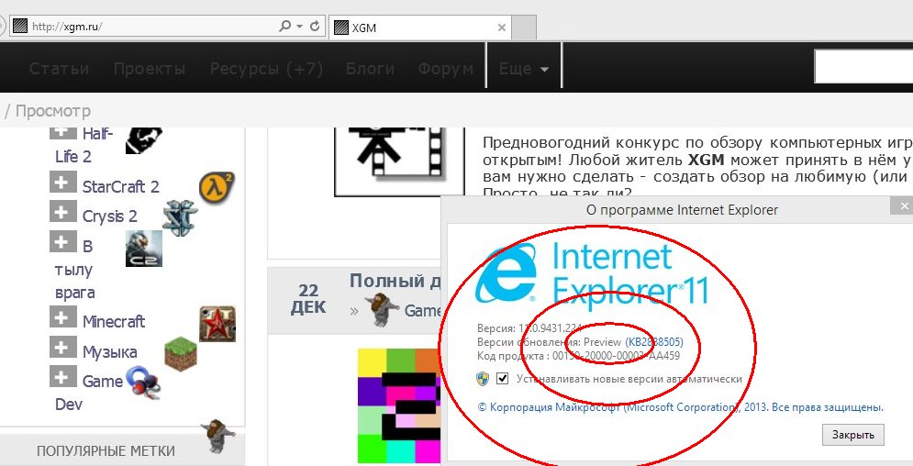Click the refresh page icon

pyautogui.click(x=315, y=27)
